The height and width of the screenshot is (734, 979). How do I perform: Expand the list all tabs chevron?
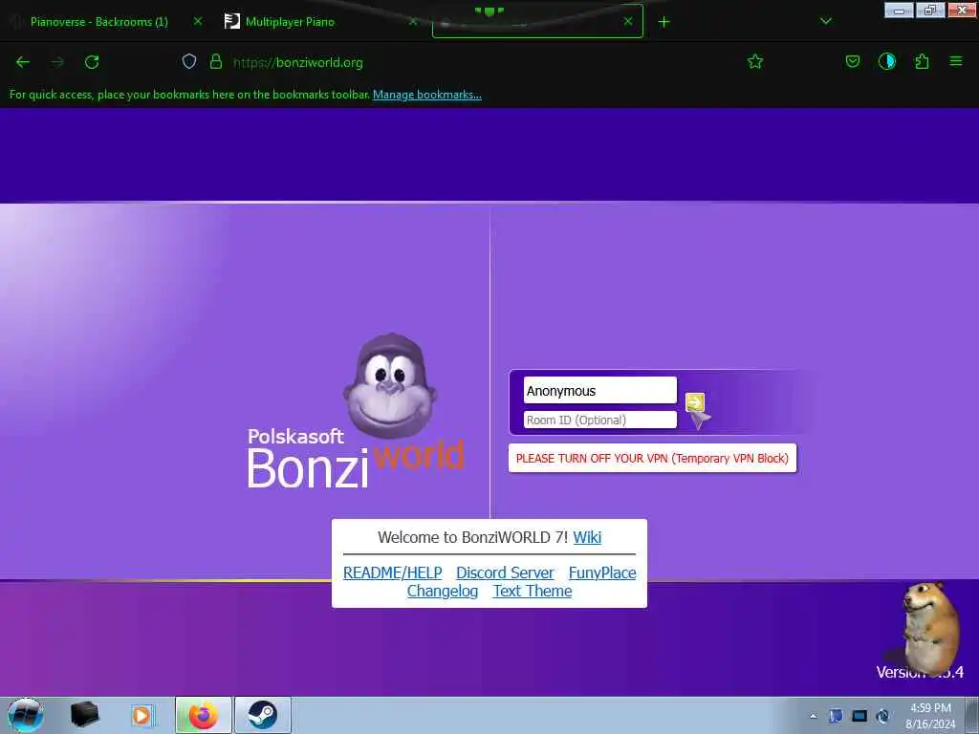tap(825, 21)
